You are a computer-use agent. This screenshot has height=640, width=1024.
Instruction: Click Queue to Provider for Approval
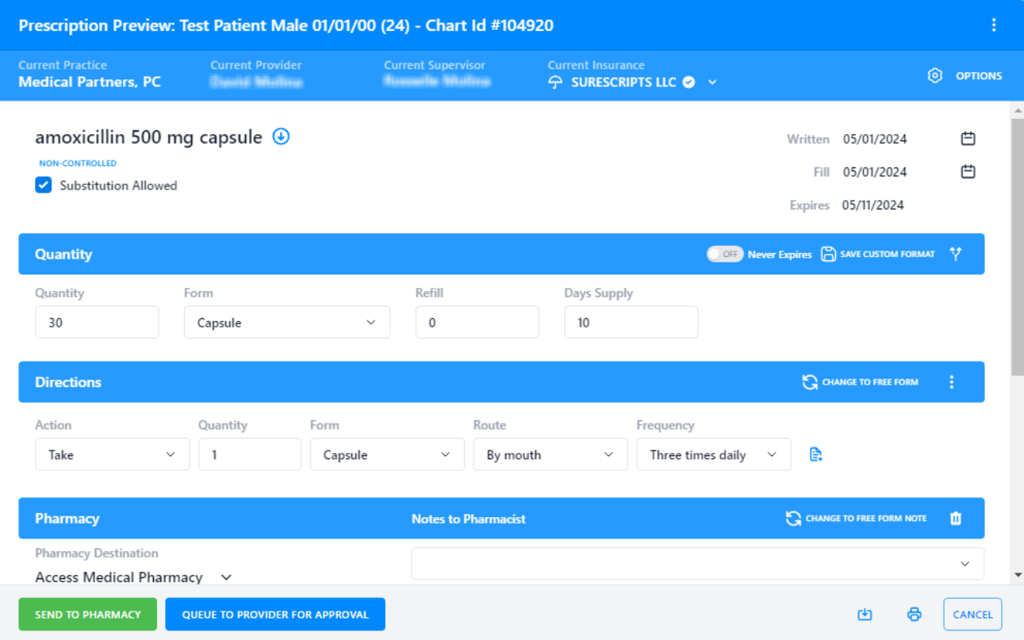(275, 615)
